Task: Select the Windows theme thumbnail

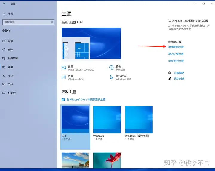Action: click(x=107, y=120)
